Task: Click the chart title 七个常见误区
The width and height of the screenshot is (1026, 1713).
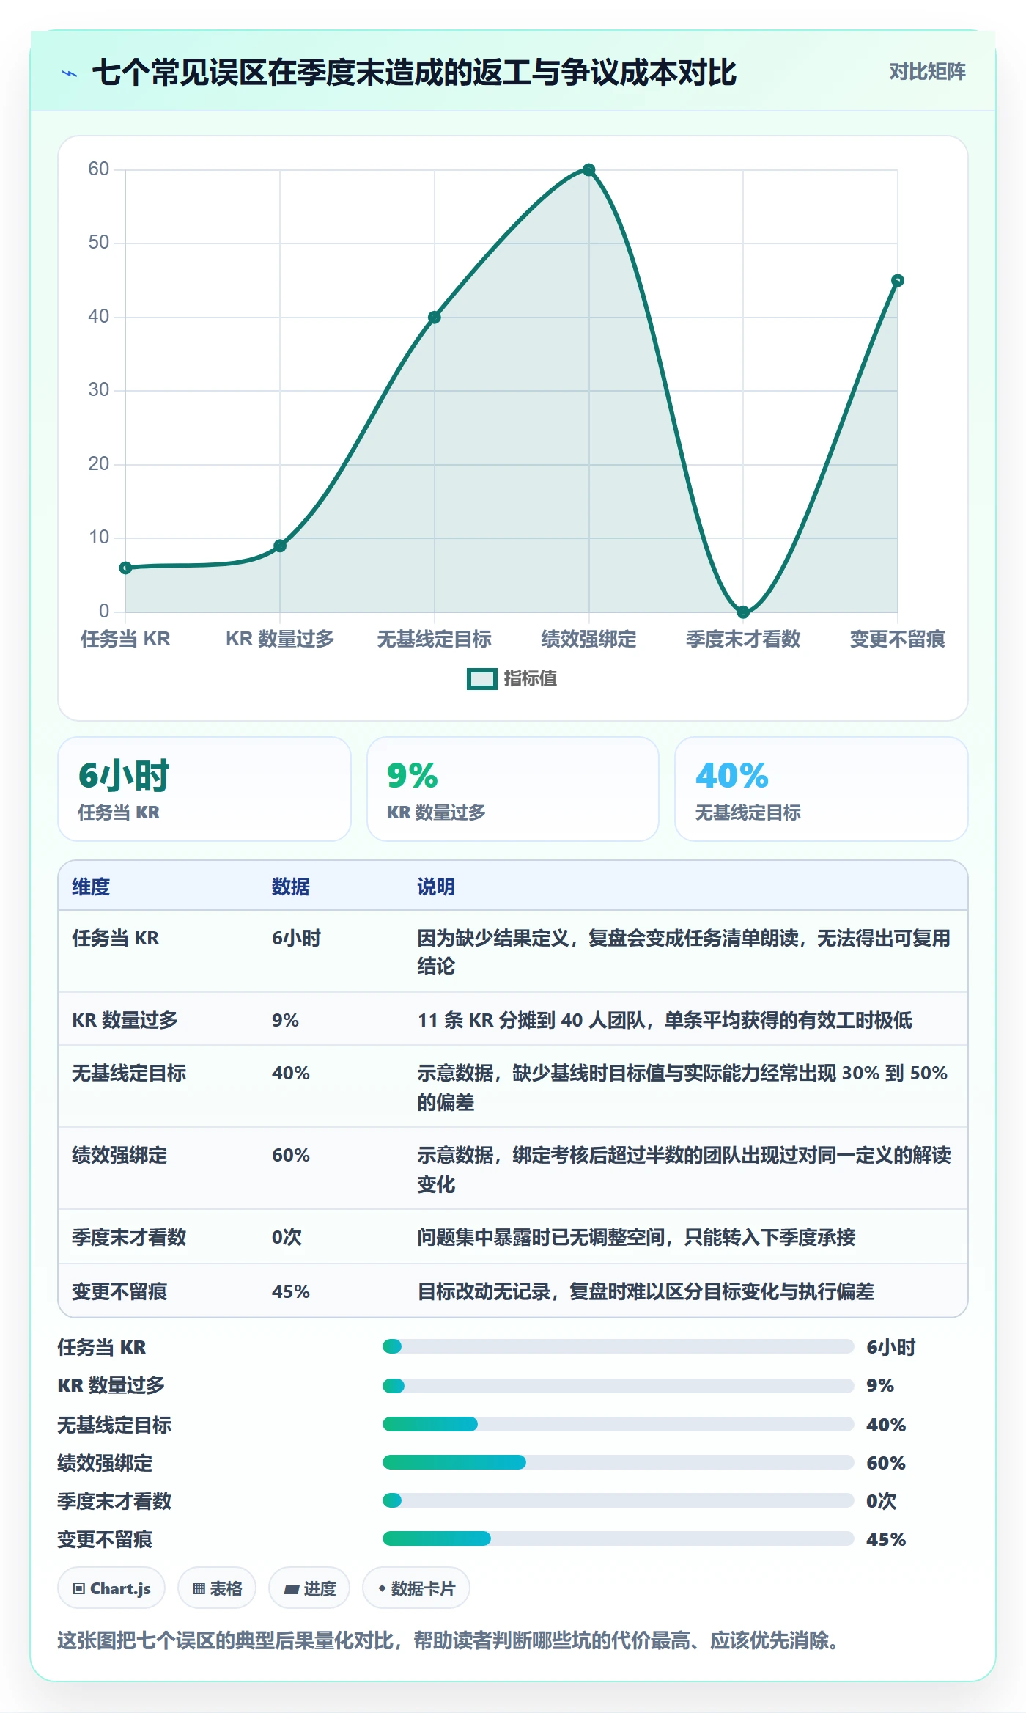Action: (x=414, y=73)
